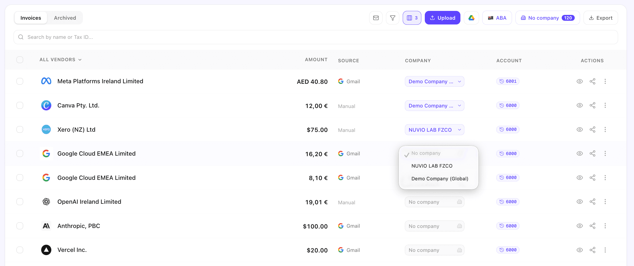
Task: Open company dropdown for Meta Platforms row
Action: pos(434,81)
